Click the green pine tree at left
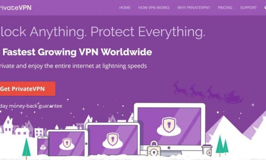The image size is (266, 160). (27, 148)
